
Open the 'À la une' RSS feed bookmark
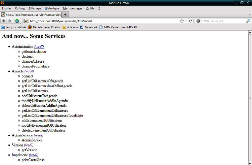70,27
